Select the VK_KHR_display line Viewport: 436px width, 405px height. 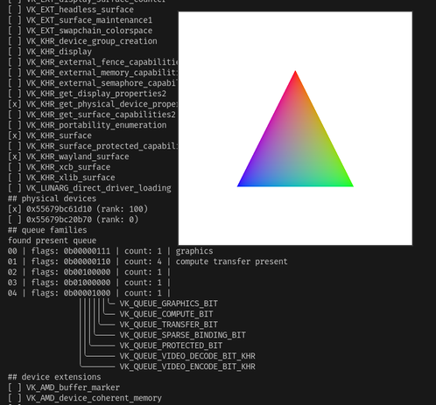50,52
